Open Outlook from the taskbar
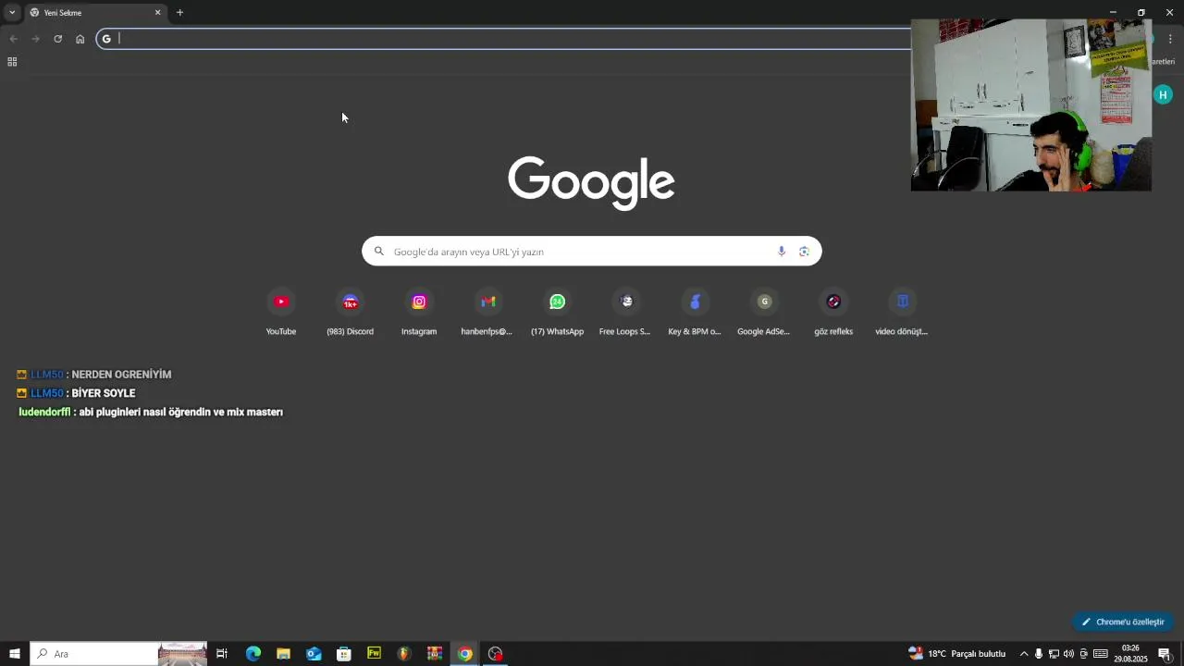Viewport: 1184px width, 666px height. (x=314, y=654)
